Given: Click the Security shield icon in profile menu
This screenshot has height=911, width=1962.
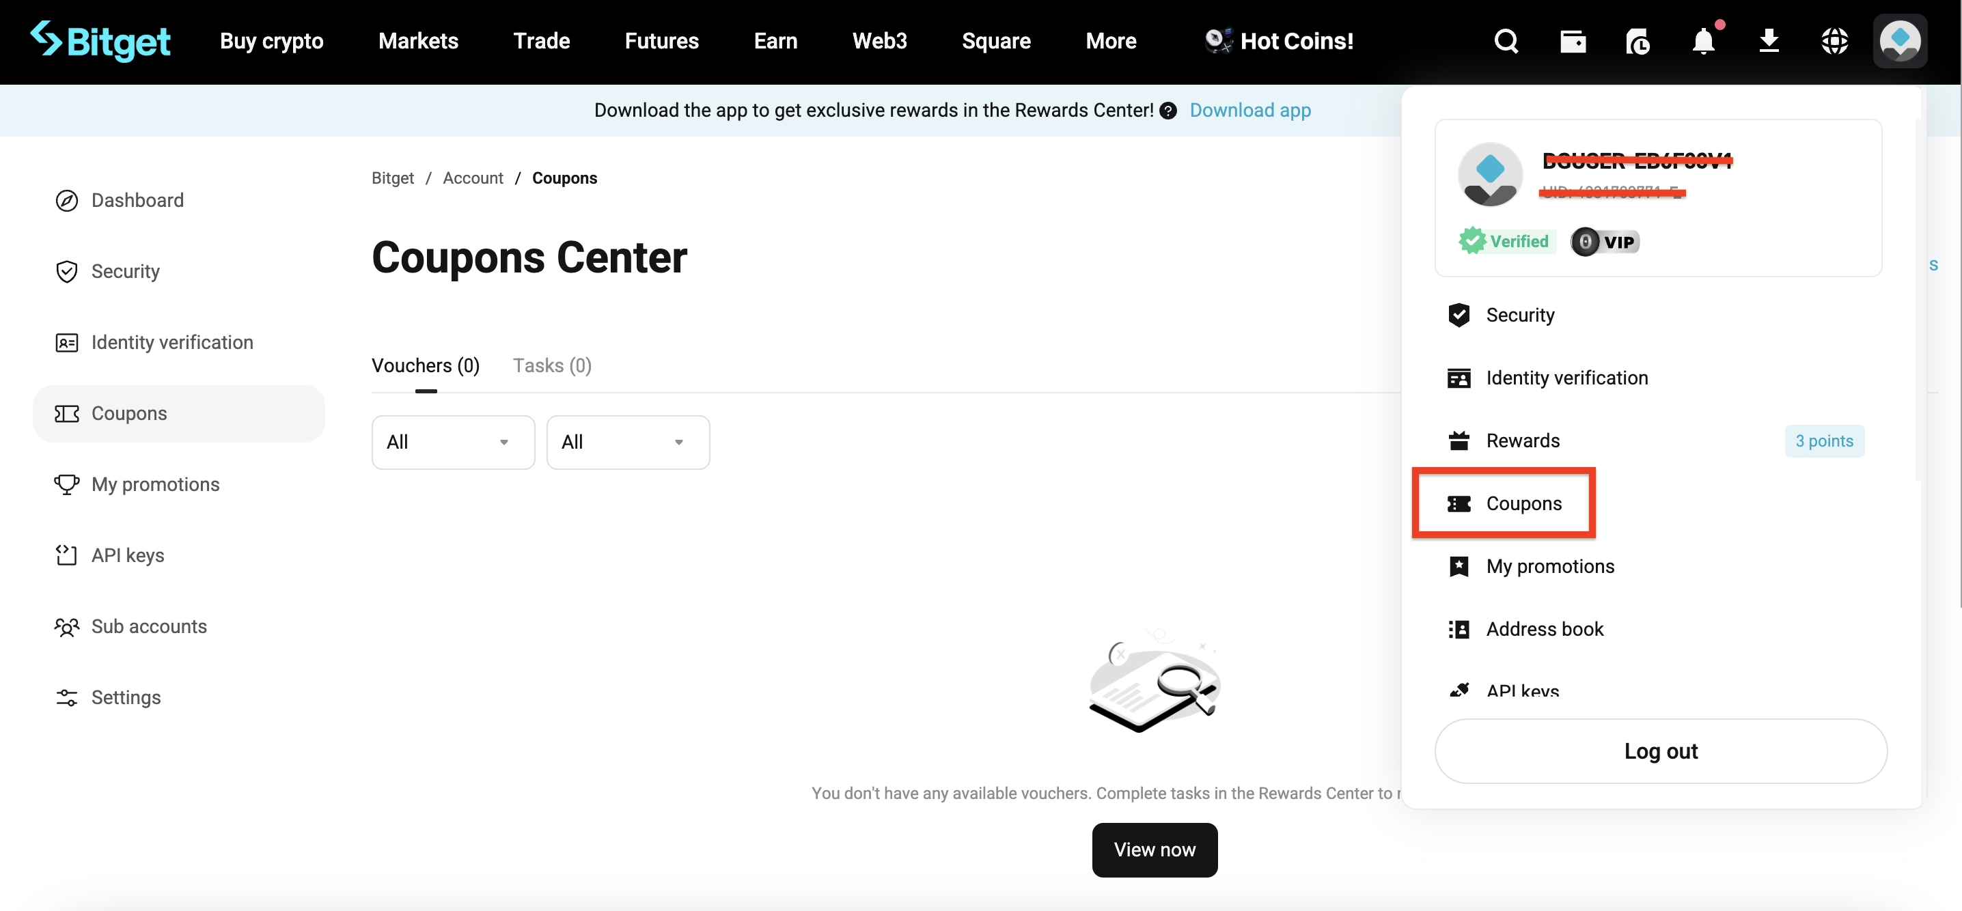Looking at the screenshot, I should coord(1459,315).
